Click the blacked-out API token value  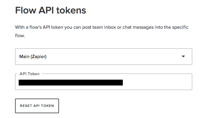point(71,82)
